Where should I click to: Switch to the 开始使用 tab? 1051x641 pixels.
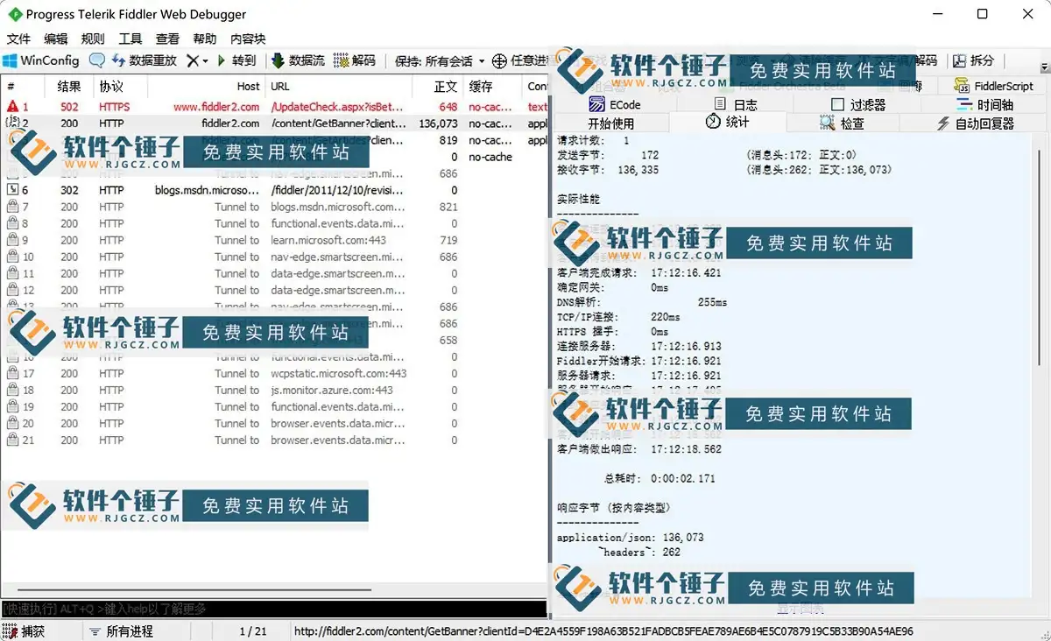click(611, 123)
